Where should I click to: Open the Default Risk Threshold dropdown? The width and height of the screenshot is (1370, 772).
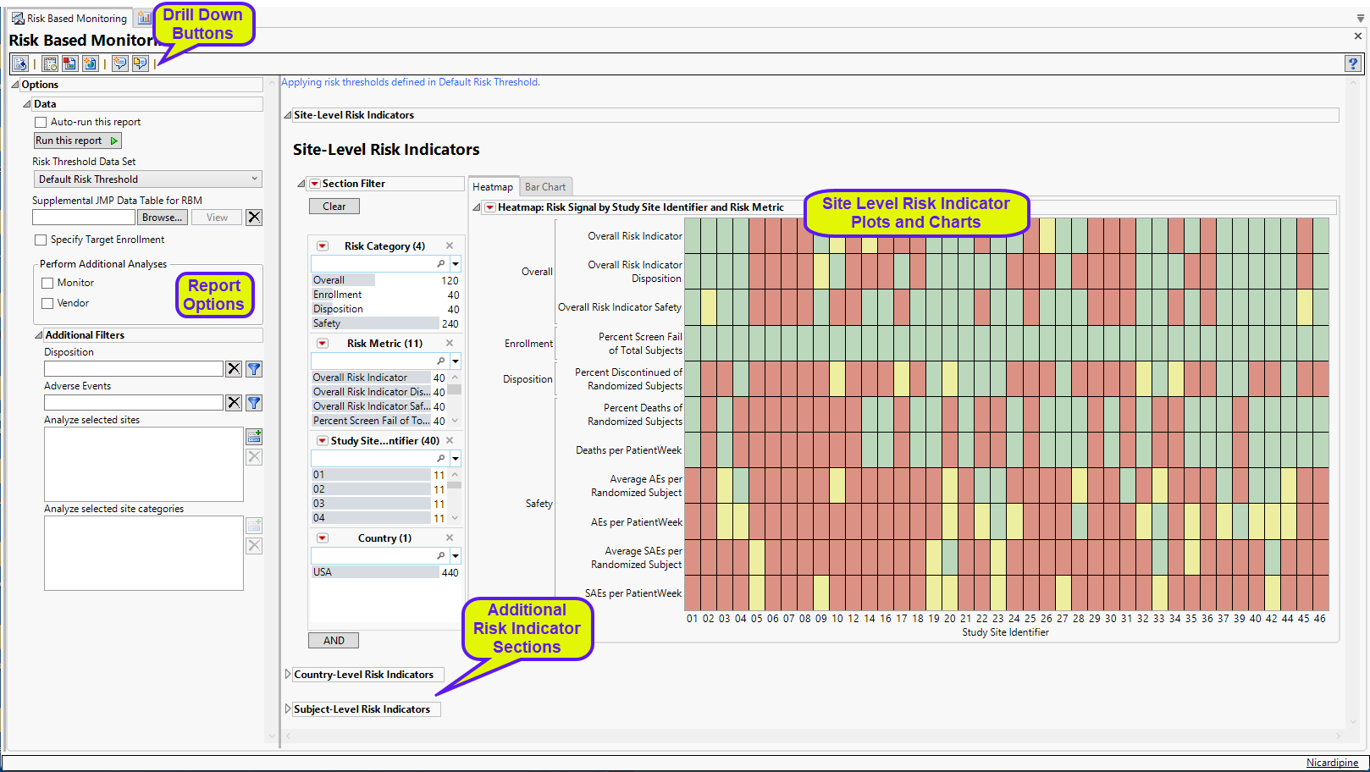[147, 179]
